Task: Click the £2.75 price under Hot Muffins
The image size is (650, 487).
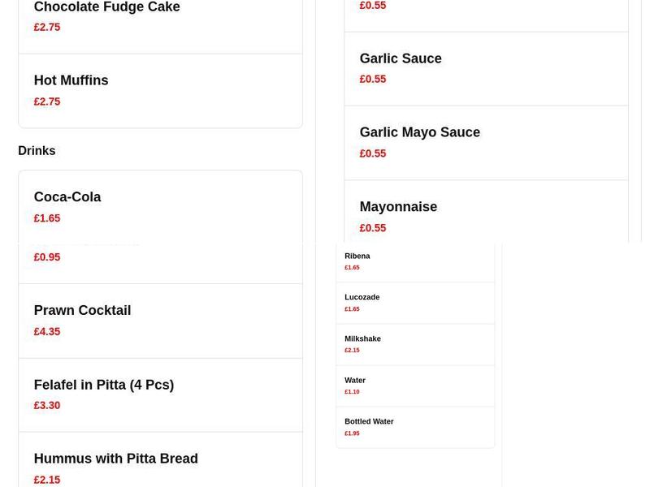Action: tap(46, 101)
